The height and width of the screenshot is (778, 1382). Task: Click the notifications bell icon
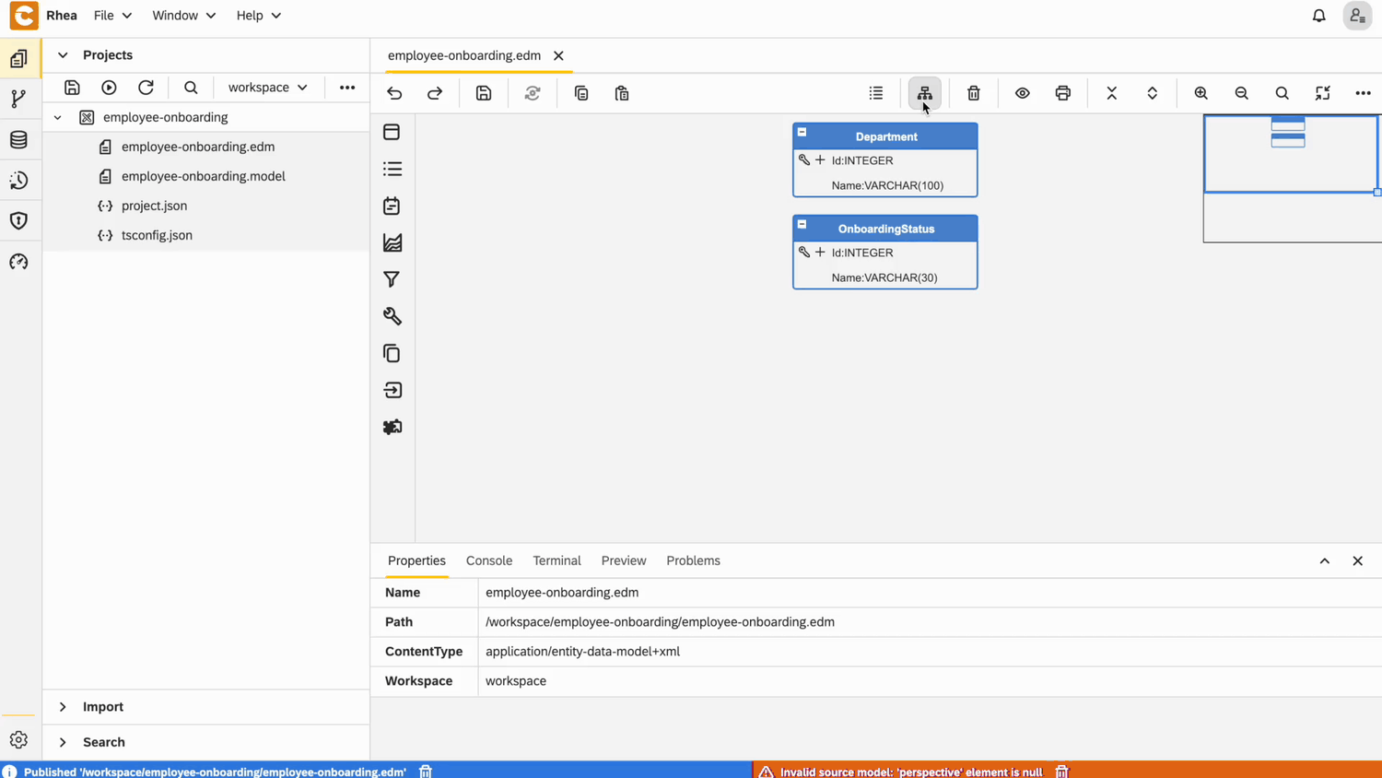point(1318,16)
